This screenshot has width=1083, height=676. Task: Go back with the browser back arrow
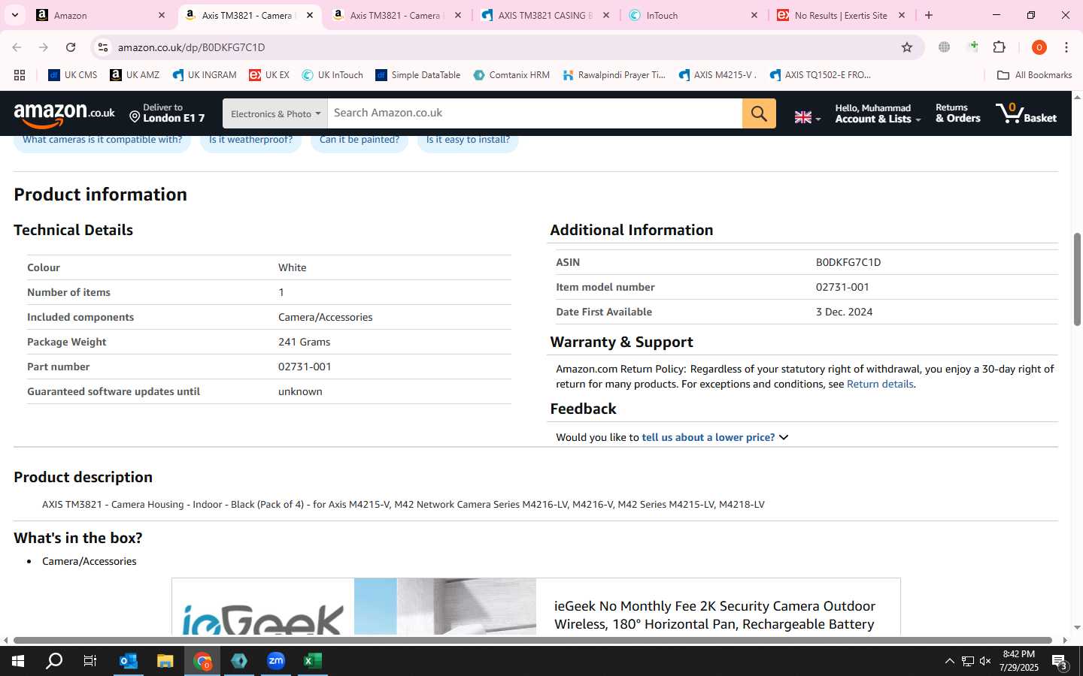click(17, 47)
